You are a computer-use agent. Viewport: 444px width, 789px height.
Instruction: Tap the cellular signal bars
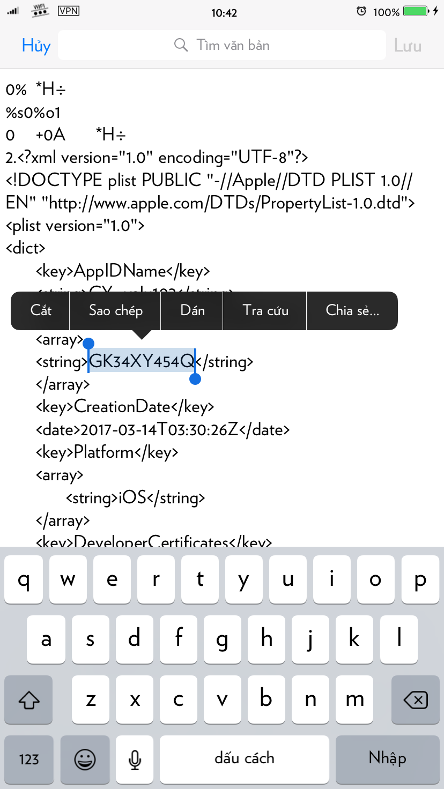13,10
